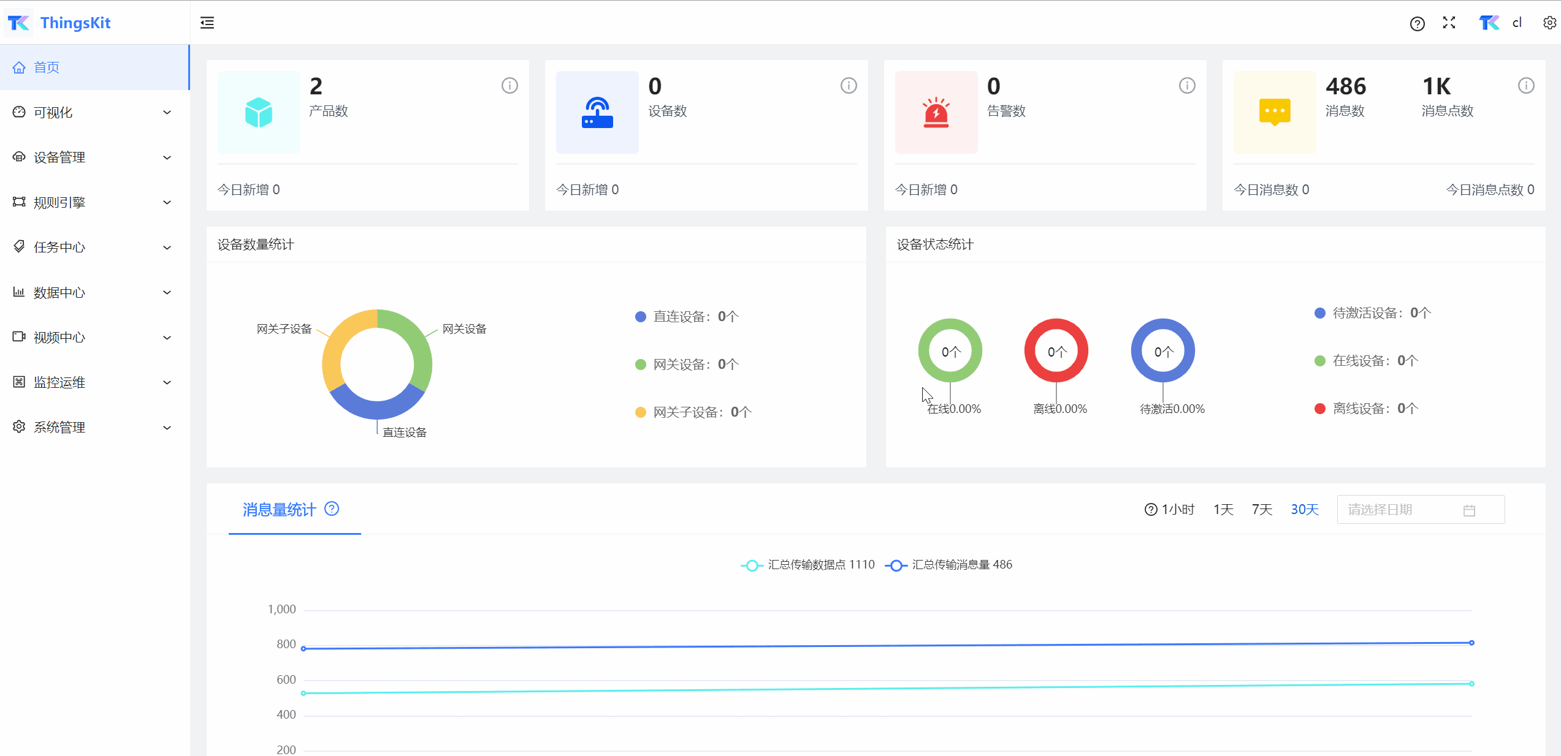This screenshot has height=756, width=1561.
Task: Click info icon on 设备数 card
Action: pos(849,86)
